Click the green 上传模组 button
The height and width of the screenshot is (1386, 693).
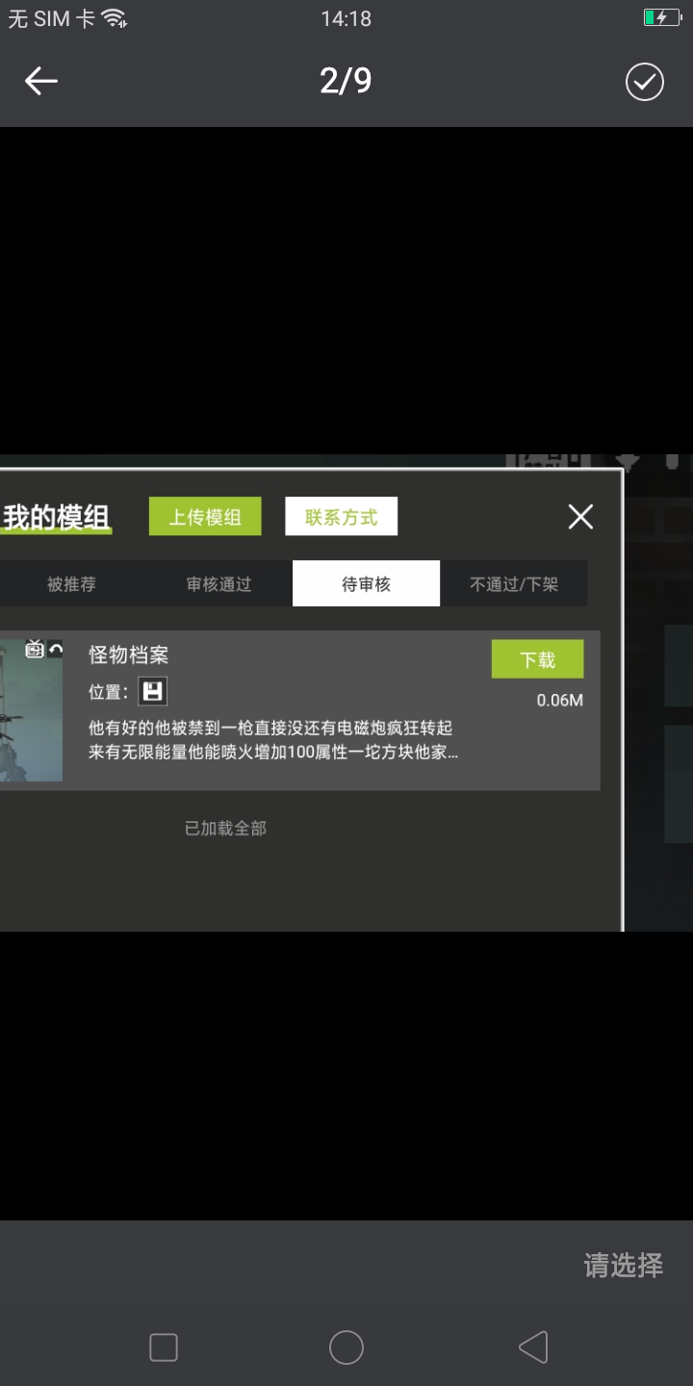click(x=205, y=517)
